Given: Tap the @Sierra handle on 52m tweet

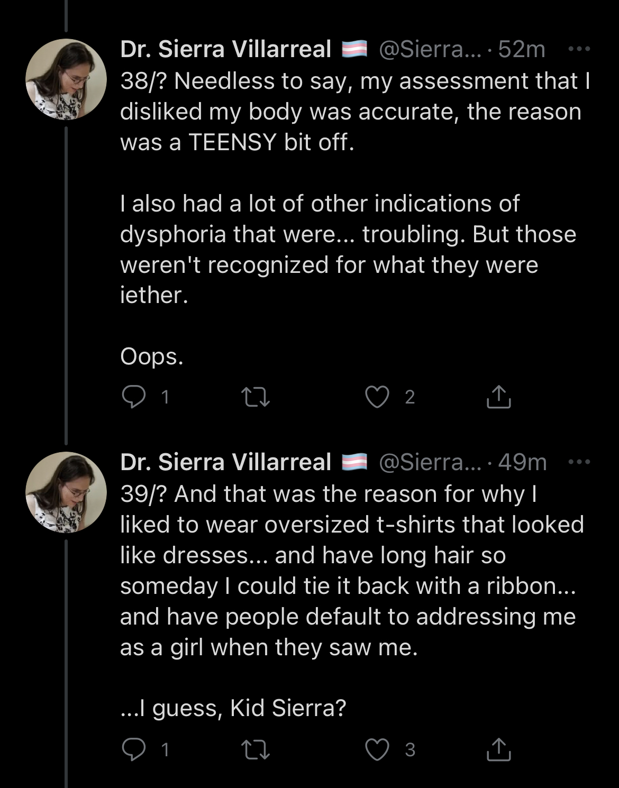Looking at the screenshot, I should [430, 49].
